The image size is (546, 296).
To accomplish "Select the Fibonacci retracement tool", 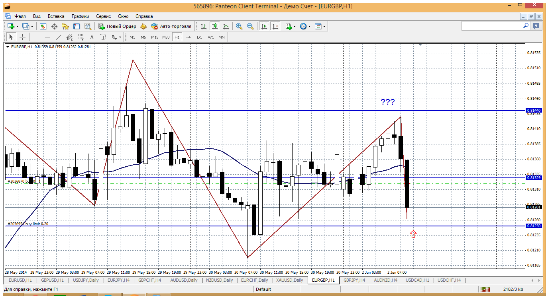I will [x=81, y=37].
